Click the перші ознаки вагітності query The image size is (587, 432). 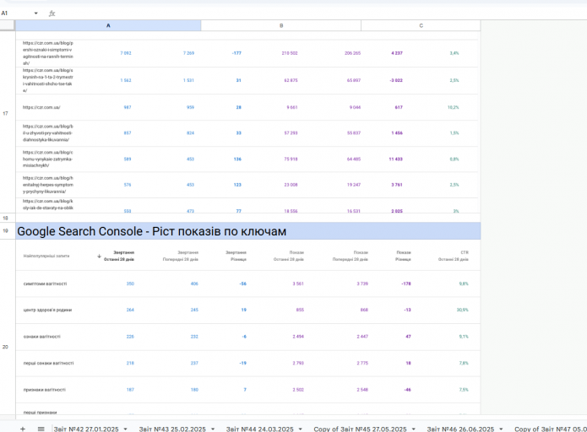point(49,363)
